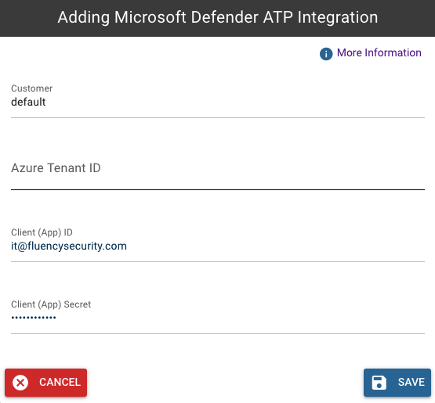Screen dimensions: 435x403
Task: Click into the Client (App) ID field
Action: [x=218, y=244]
